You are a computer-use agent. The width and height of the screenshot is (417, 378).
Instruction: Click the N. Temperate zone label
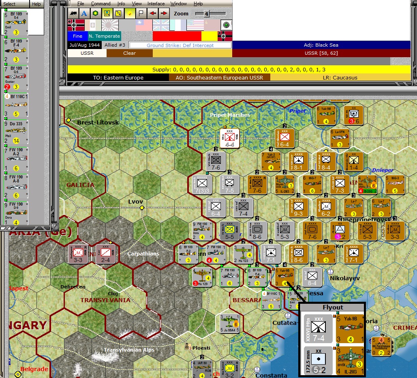tap(104, 36)
